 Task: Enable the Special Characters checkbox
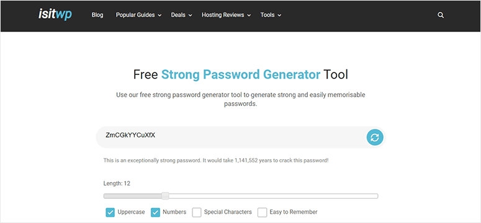(x=197, y=212)
